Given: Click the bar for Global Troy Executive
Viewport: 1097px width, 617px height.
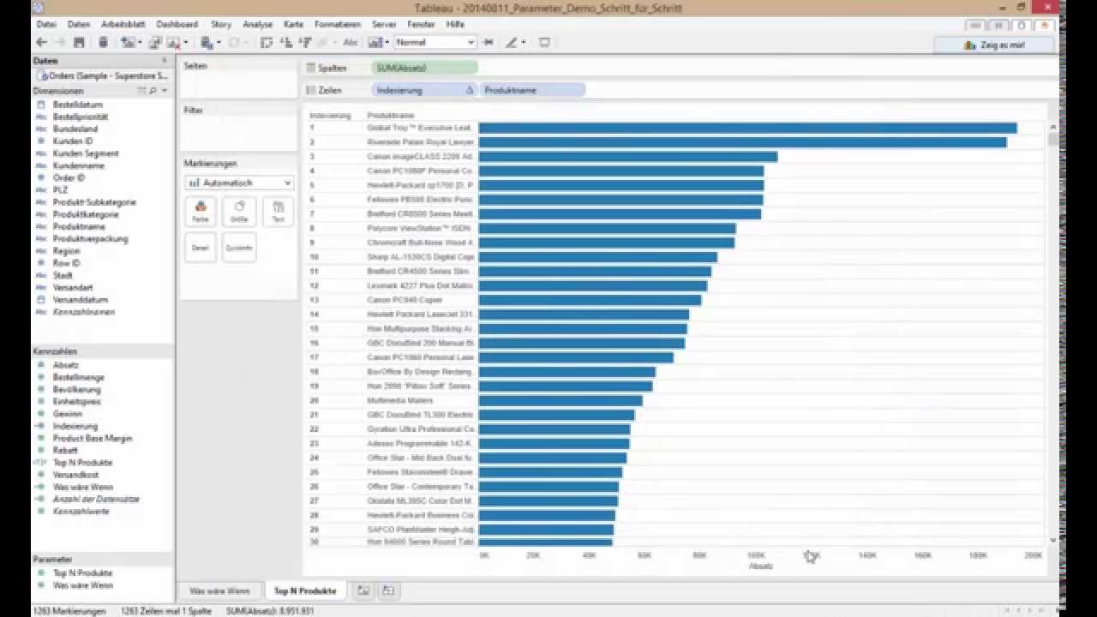Looking at the screenshot, I should (x=747, y=128).
